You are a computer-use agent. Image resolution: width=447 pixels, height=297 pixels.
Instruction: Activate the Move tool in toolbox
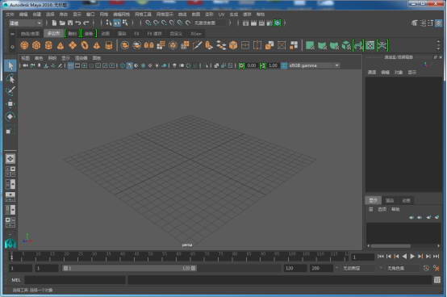10,104
